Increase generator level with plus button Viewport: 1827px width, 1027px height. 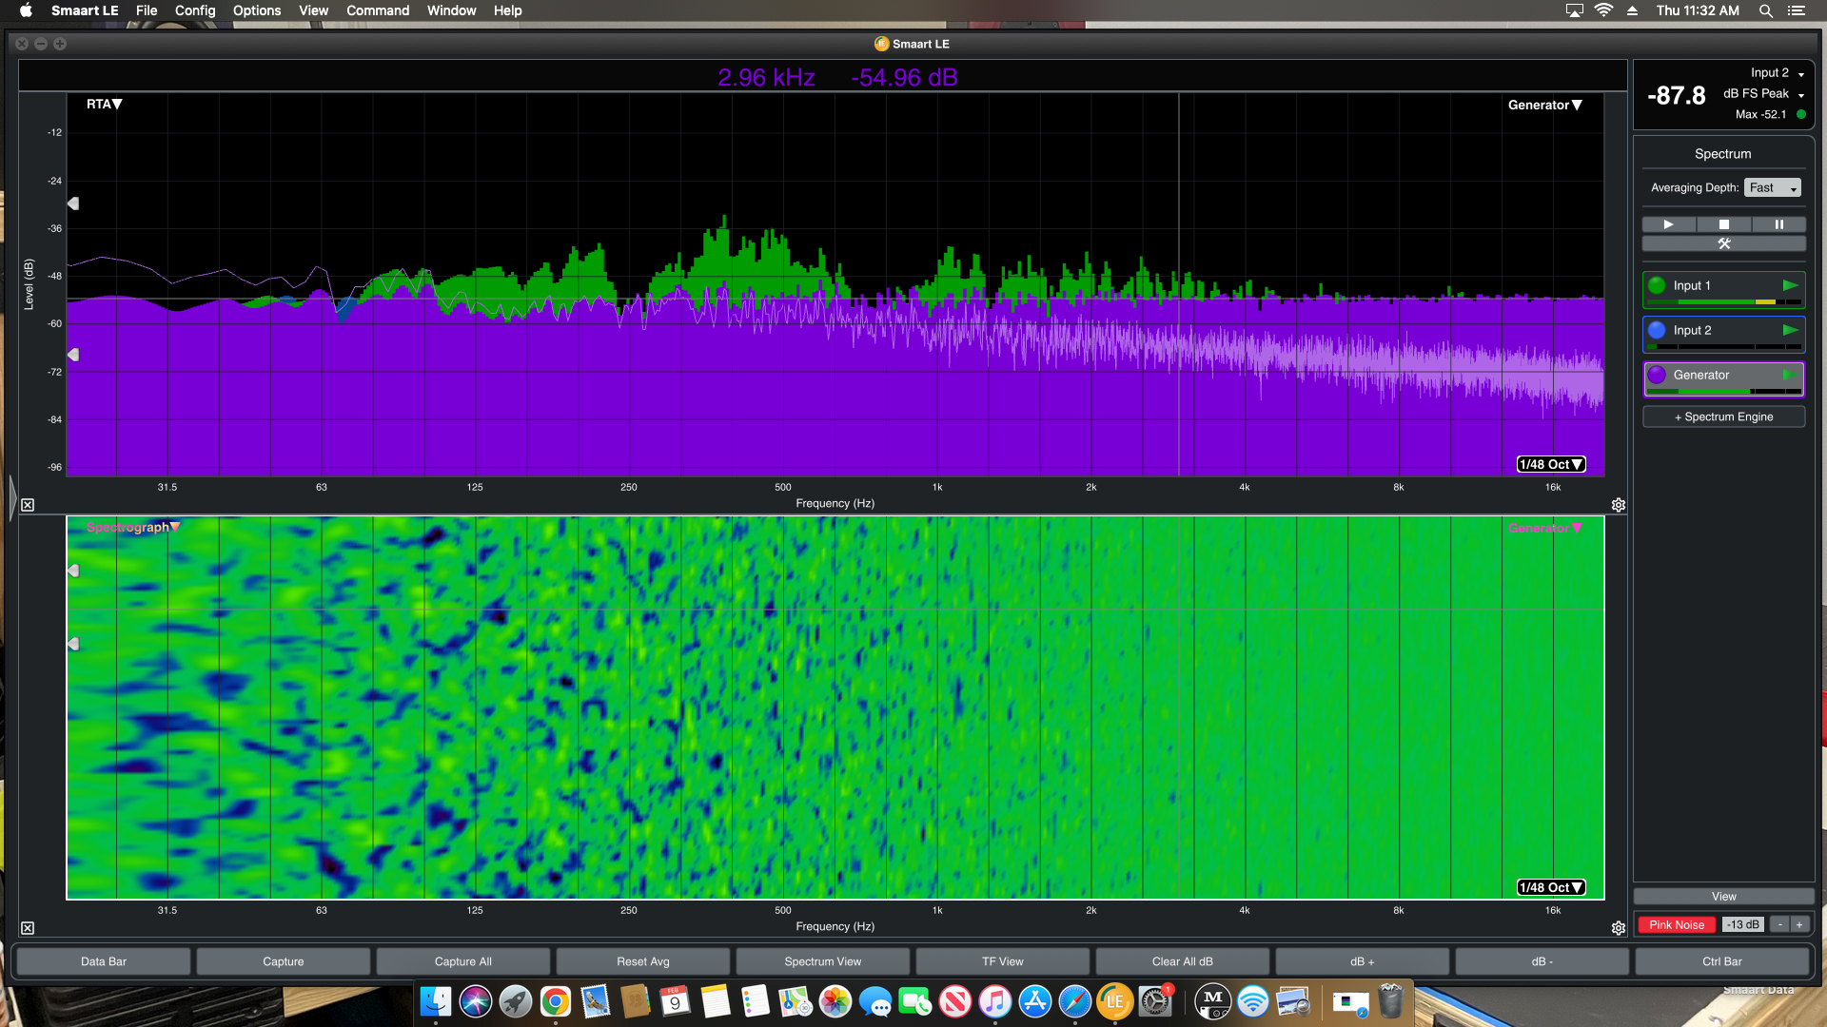click(1799, 924)
